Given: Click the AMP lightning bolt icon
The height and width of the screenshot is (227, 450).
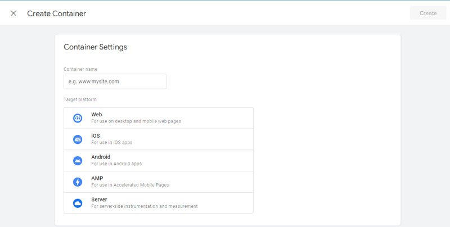Looking at the screenshot, I should click(x=78, y=182).
